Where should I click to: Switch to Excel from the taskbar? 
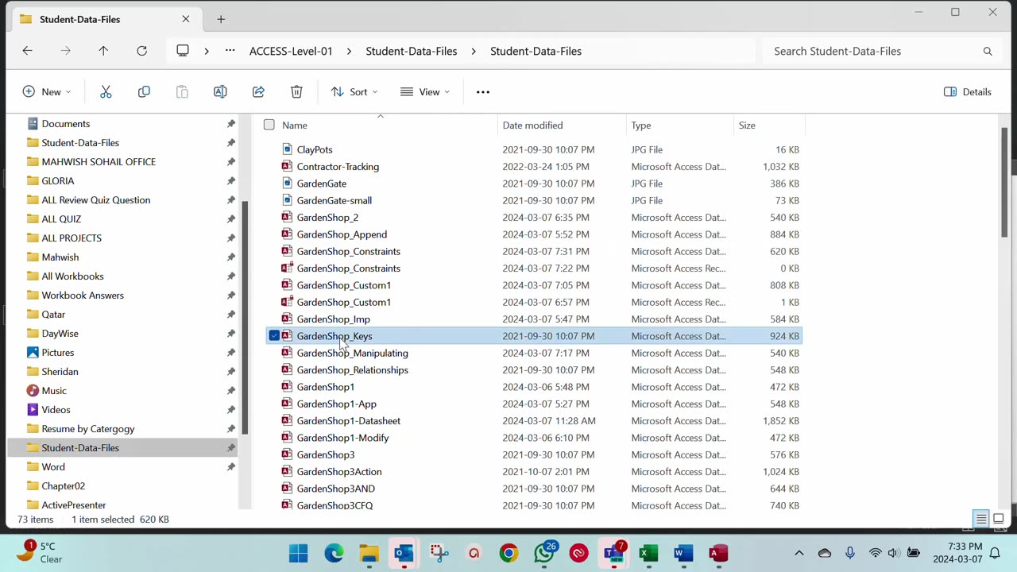click(x=649, y=553)
